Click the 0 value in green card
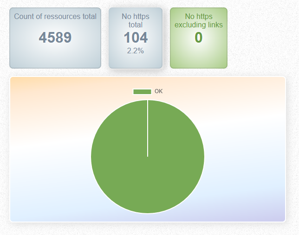This screenshot has height=235, width=299. (x=199, y=38)
